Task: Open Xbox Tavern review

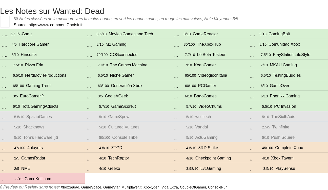Action: [282, 158]
